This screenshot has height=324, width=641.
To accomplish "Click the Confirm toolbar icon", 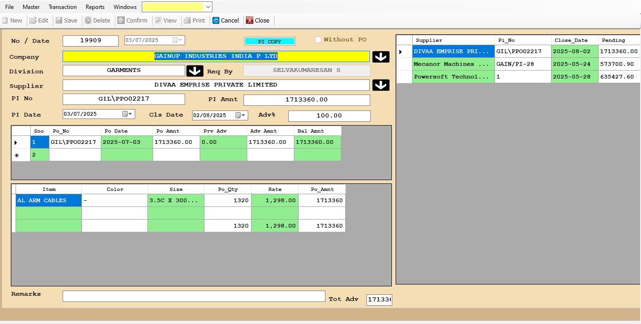I will [121, 21].
